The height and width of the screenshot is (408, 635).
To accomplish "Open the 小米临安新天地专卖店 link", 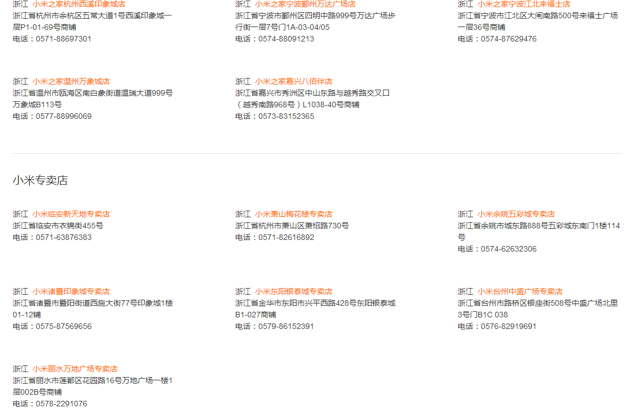I will (71, 214).
